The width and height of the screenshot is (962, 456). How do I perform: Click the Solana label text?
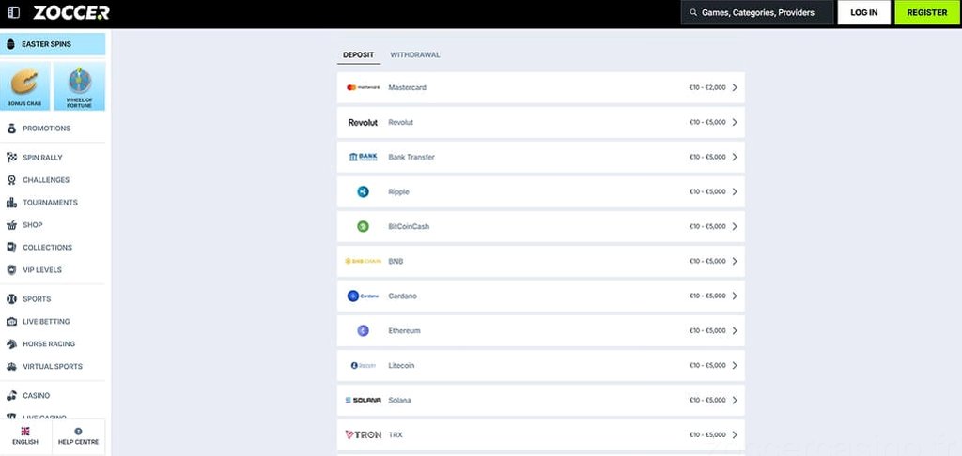point(400,401)
